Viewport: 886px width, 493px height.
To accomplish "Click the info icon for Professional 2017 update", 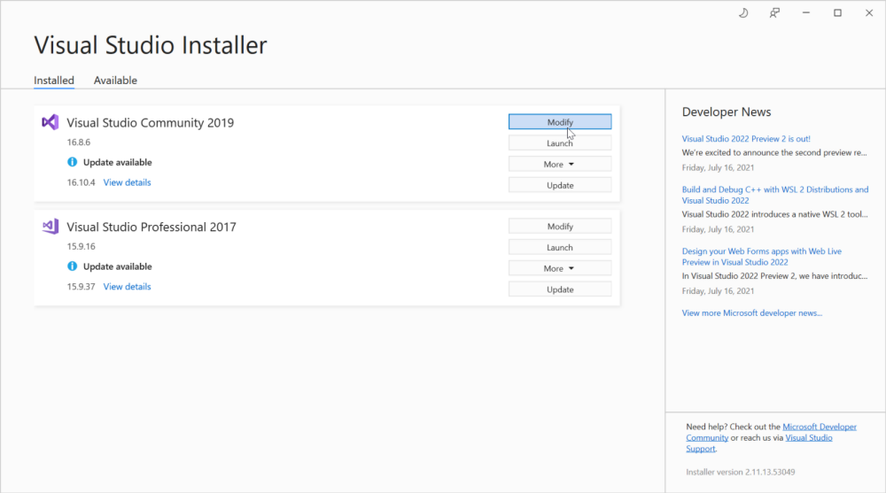I will click(x=73, y=266).
